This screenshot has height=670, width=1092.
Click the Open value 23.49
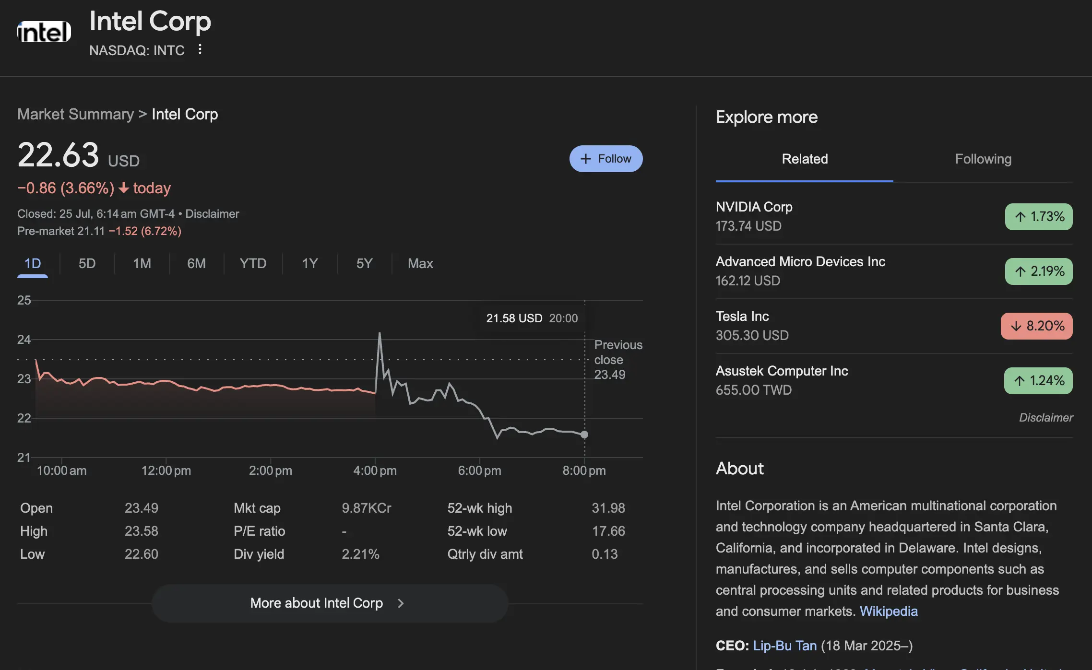142,508
